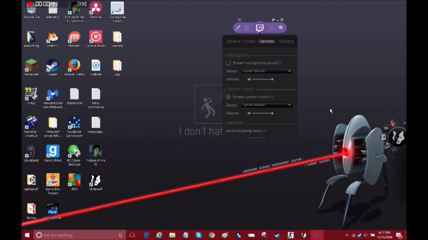Image resolution: width=428 pixels, height=240 pixels.
Task: Open Skype from the taskbar
Action: click(199, 235)
